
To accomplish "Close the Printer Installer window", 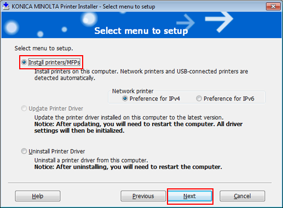I will point(273,7).
